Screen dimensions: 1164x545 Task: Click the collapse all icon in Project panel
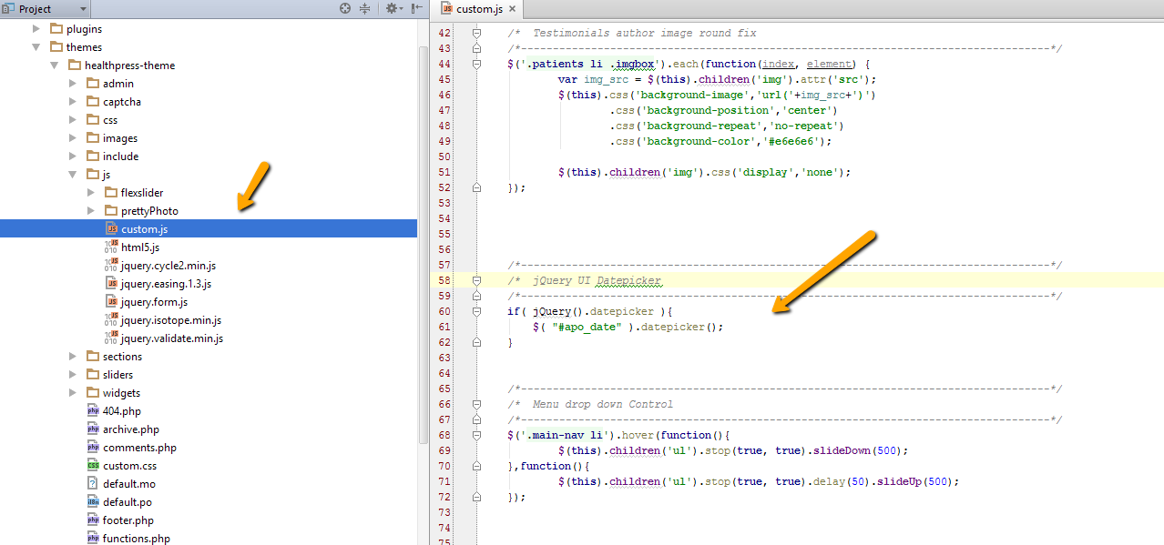click(x=365, y=8)
